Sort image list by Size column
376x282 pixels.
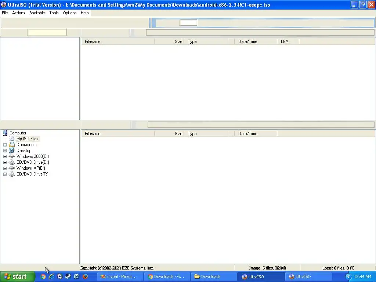coord(169,41)
